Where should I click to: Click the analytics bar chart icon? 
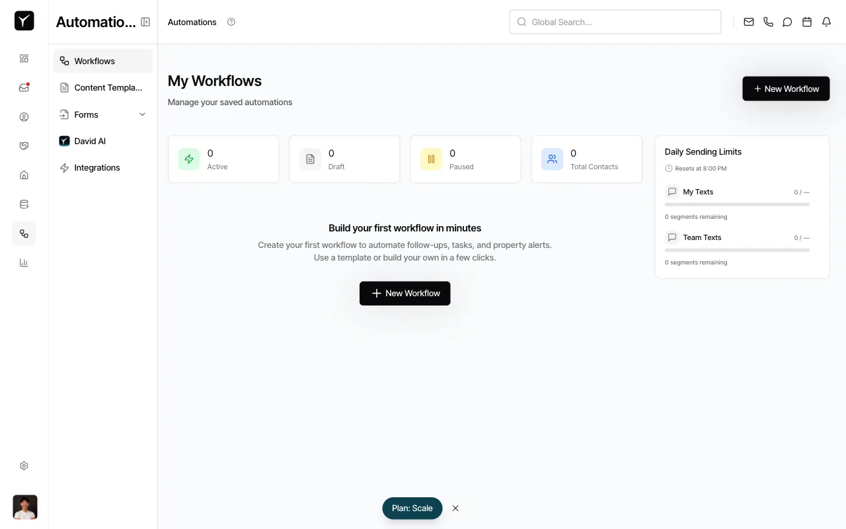(24, 263)
